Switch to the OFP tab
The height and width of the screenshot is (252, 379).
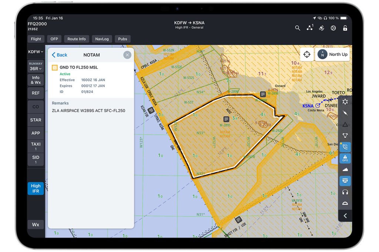pyautogui.click(x=54, y=39)
